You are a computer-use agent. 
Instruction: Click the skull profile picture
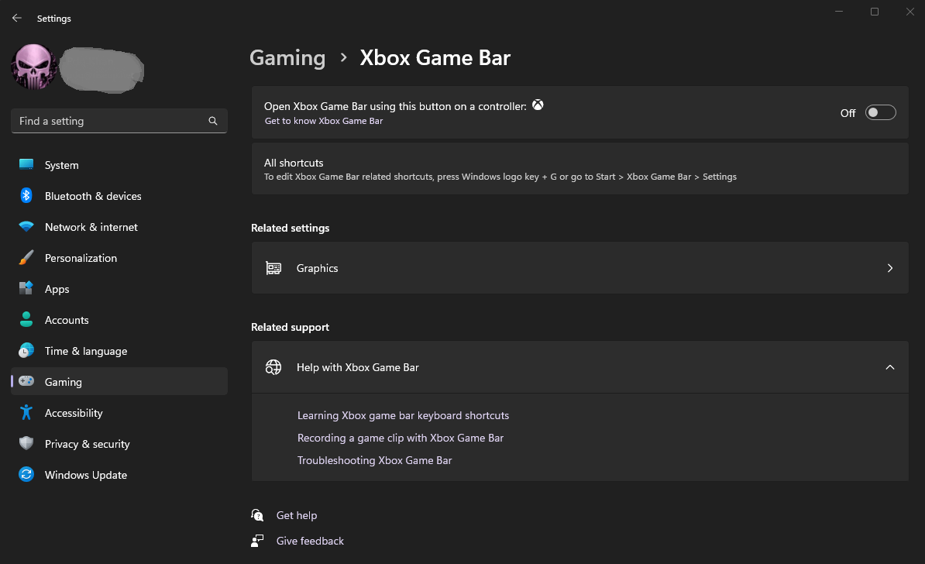click(33, 67)
